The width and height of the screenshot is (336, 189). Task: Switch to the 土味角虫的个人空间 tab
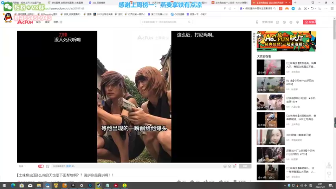pos(230,3)
